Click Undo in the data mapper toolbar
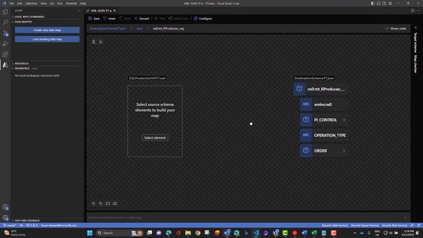The height and width of the screenshot is (238, 423). click(x=109, y=19)
